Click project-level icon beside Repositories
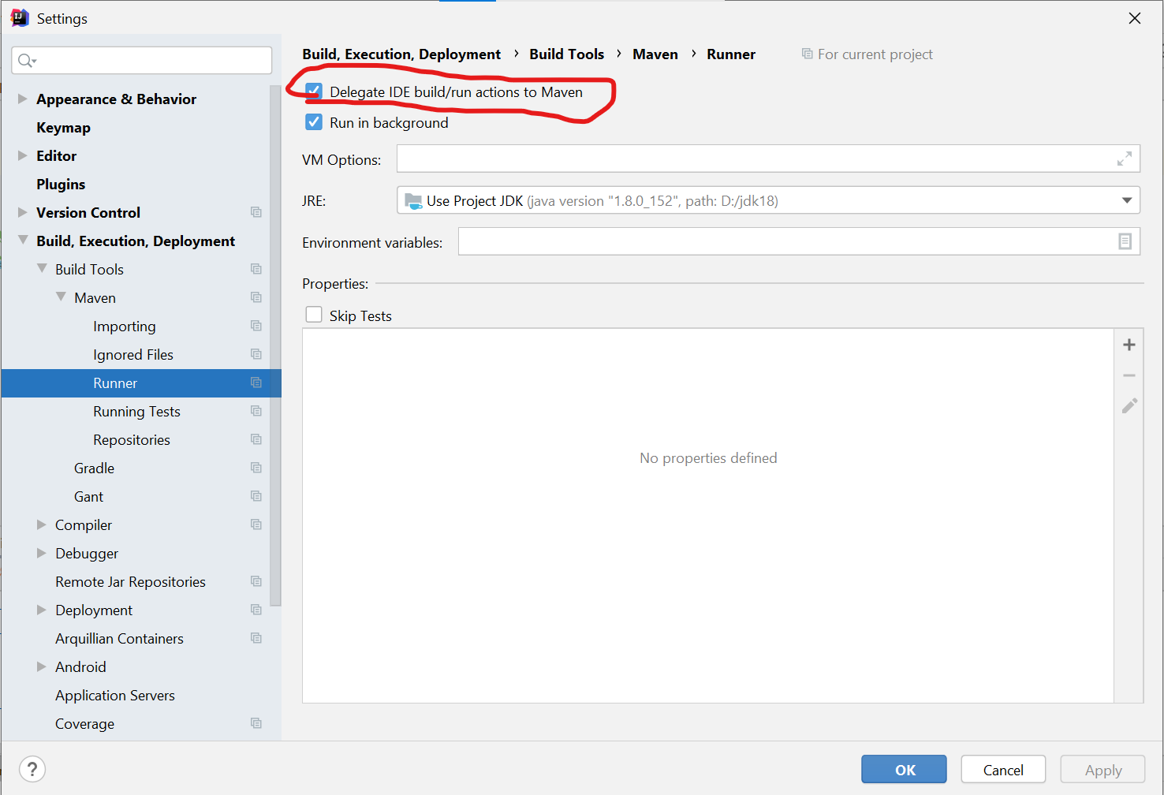Viewport: 1164px width, 795px height. (x=256, y=439)
